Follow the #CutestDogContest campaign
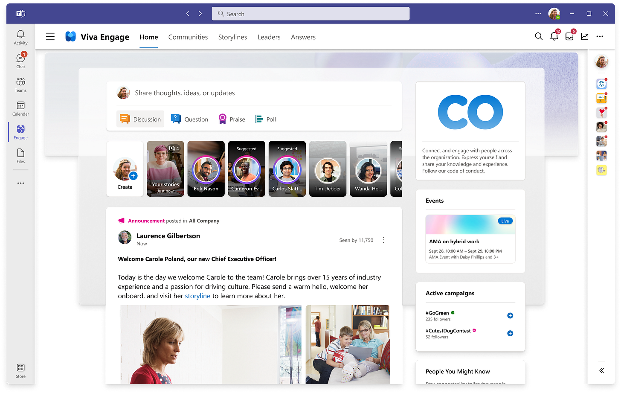The width and height of the screenshot is (621, 393). (x=510, y=333)
